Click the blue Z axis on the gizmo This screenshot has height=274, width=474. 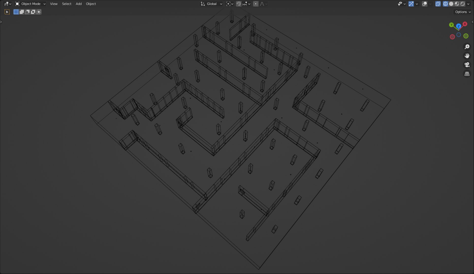click(459, 26)
